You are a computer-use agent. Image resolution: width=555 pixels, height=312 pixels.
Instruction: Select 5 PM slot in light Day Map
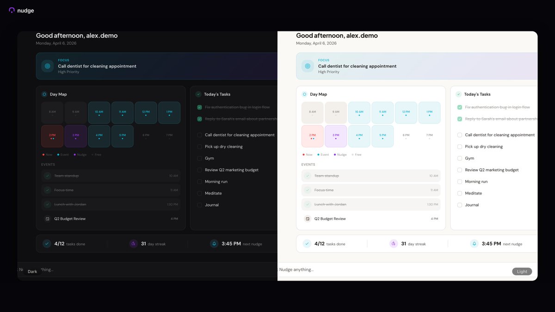(383, 136)
